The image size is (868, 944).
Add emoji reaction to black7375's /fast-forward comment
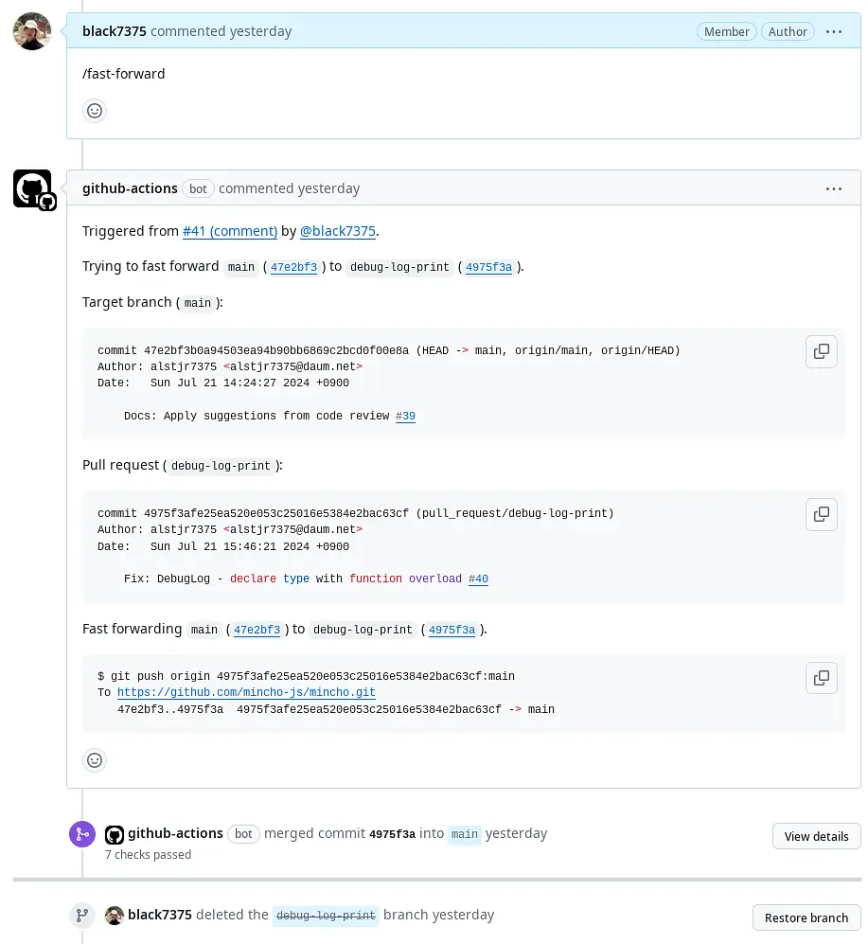(x=95, y=111)
